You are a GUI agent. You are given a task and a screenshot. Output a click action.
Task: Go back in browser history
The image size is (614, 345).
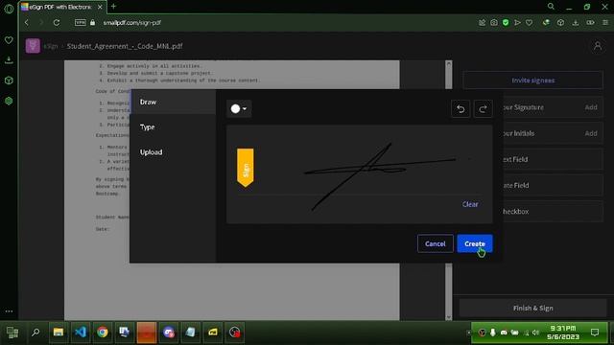coord(27,23)
